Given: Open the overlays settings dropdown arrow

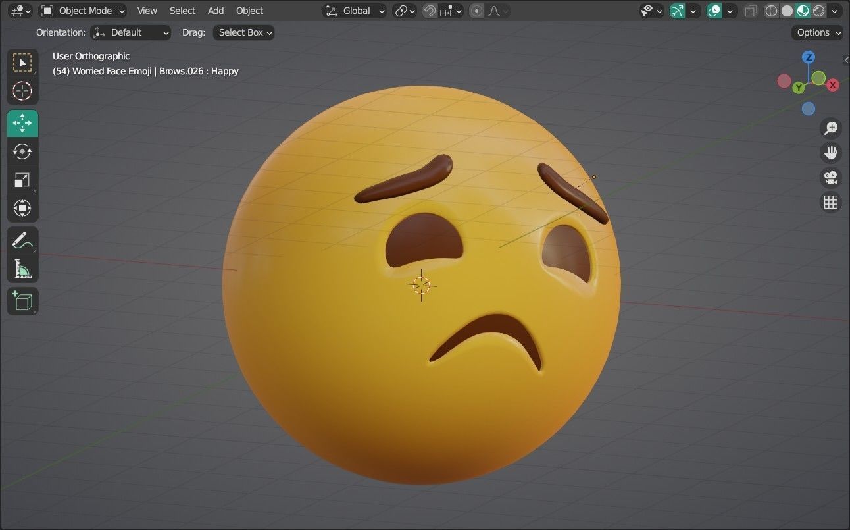Looking at the screenshot, I should [730, 11].
